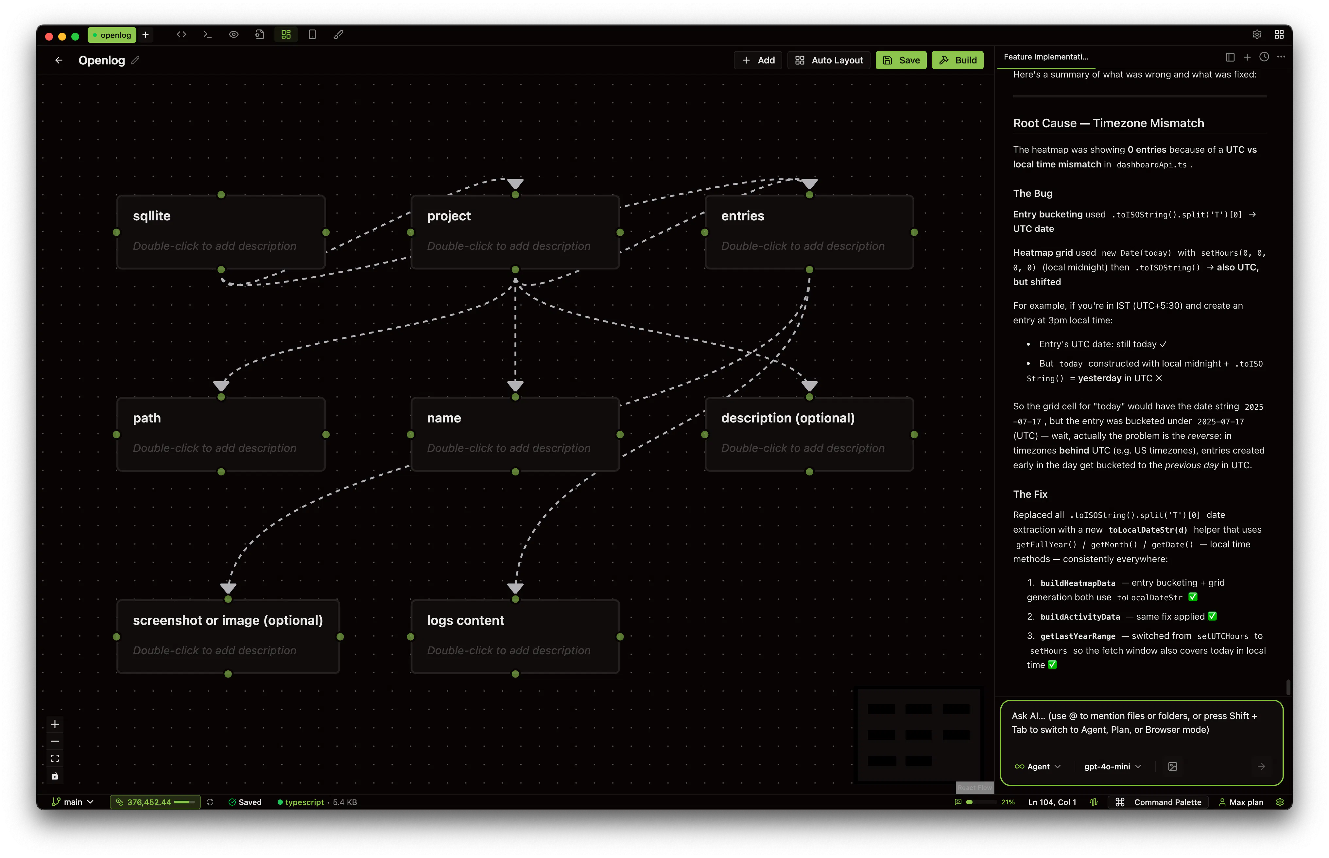Image resolution: width=1329 pixels, height=858 pixels.
Task: Toggle the eye preview icon
Action: pos(233,35)
